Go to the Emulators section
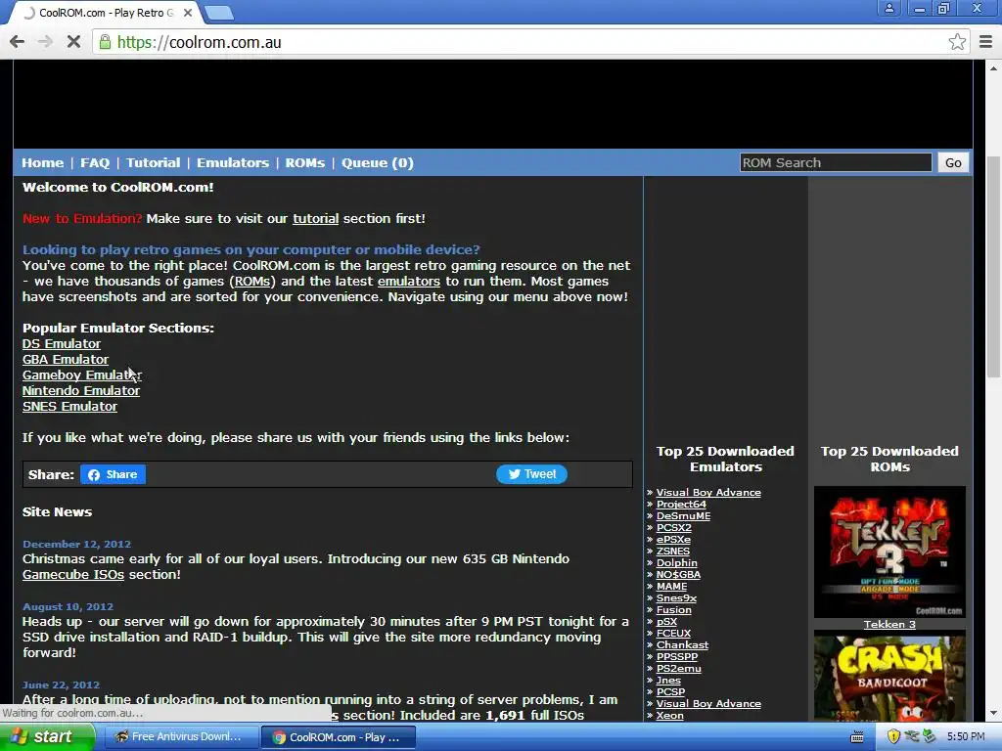The image size is (1002, 751). click(x=233, y=163)
